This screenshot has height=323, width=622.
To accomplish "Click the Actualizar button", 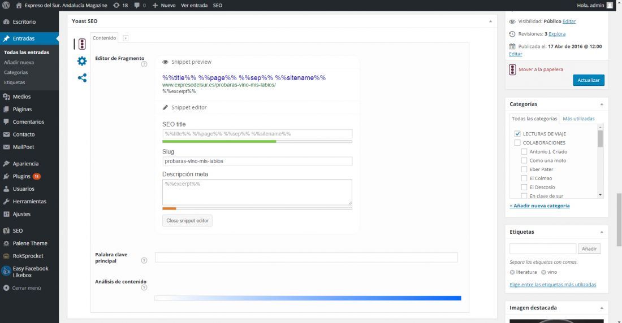I will click(x=589, y=80).
